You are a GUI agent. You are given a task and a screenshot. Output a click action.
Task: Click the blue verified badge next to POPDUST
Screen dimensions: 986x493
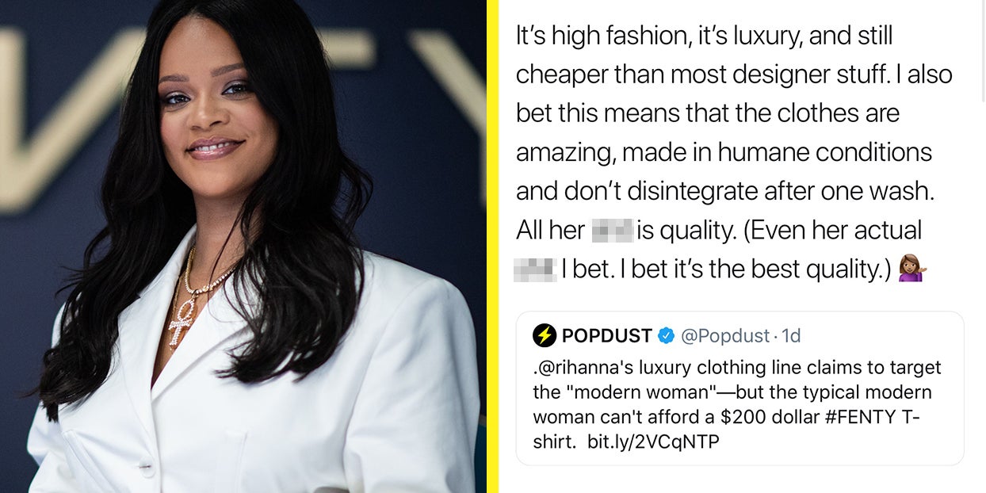click(x=666, y=336)
